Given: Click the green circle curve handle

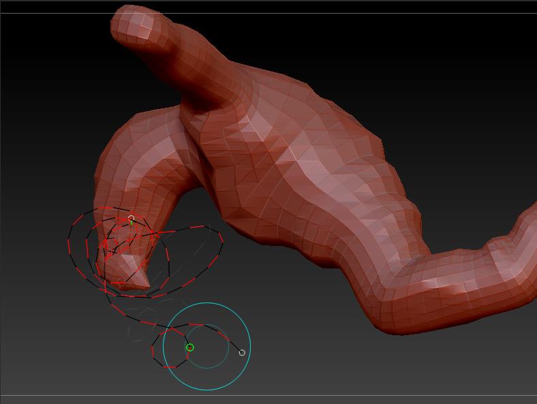Looking at the screenshot, I should [190, 347].
